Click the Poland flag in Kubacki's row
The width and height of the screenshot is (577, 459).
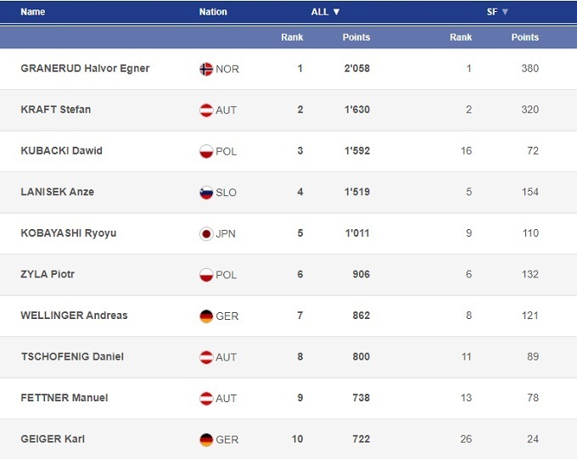[205, 151]
